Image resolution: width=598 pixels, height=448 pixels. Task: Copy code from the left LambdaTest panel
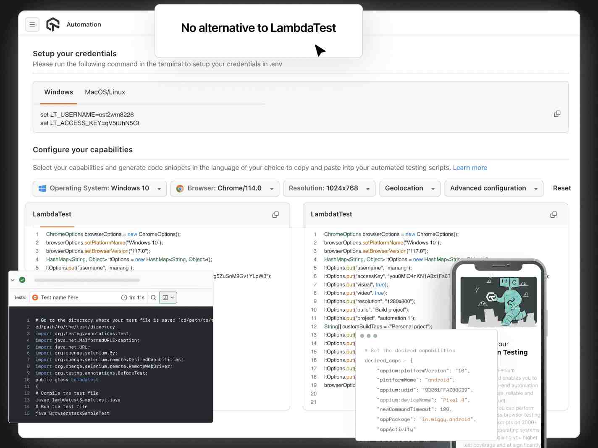(275, 215)
